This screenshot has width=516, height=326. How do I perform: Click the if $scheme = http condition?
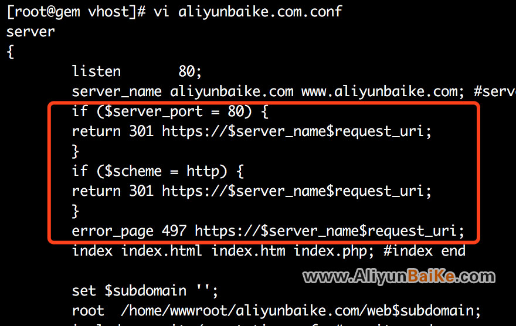tap(158, 171)
